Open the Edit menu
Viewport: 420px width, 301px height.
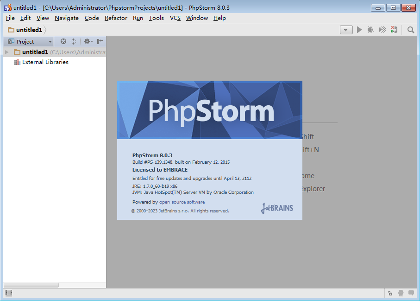pyautogui.click(x=25, y=18)
